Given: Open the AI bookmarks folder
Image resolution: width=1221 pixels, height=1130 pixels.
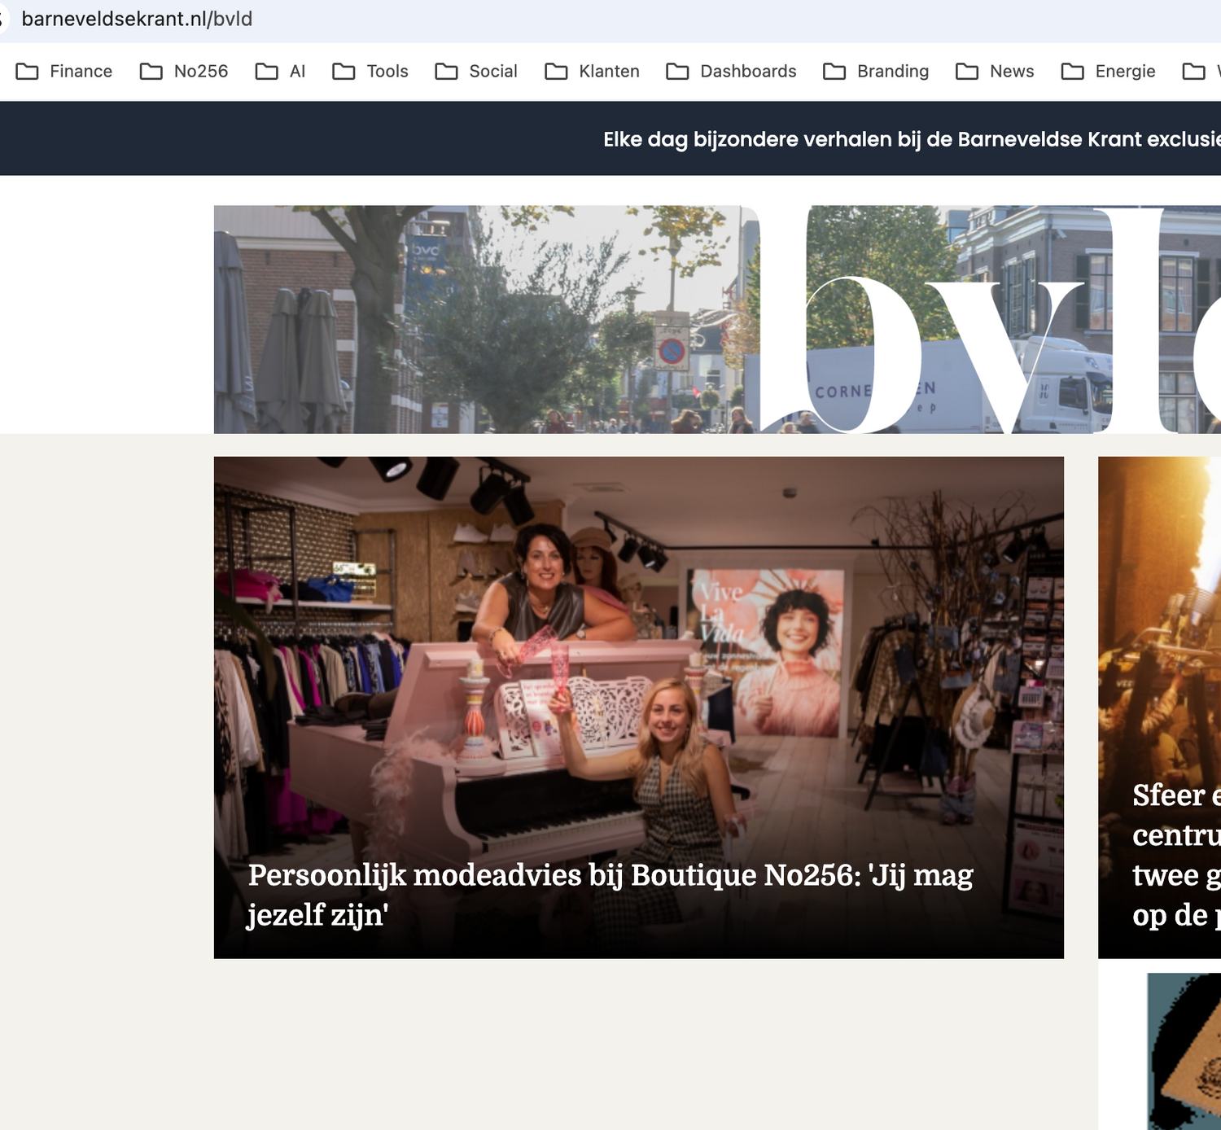Looking at the screenshot, I should click(280, 72).
